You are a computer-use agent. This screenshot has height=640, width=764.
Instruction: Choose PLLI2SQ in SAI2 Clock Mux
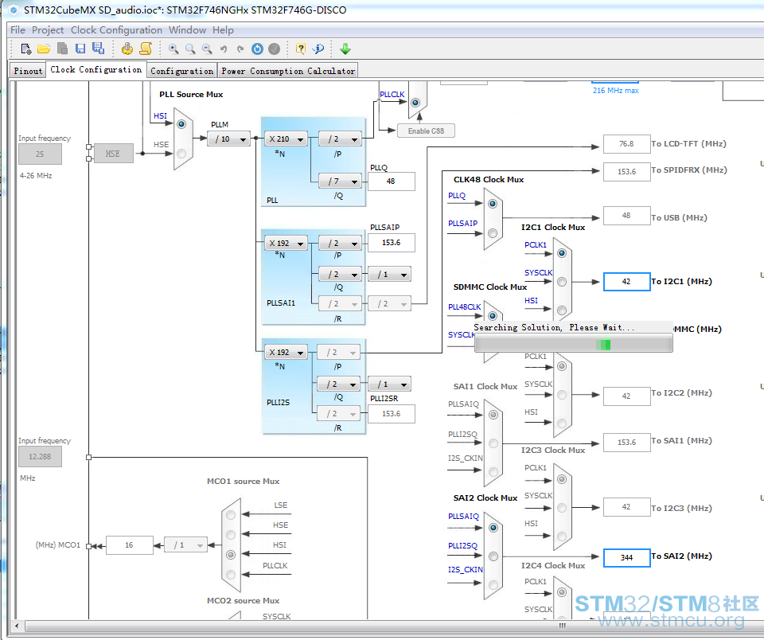pos(493,556)
